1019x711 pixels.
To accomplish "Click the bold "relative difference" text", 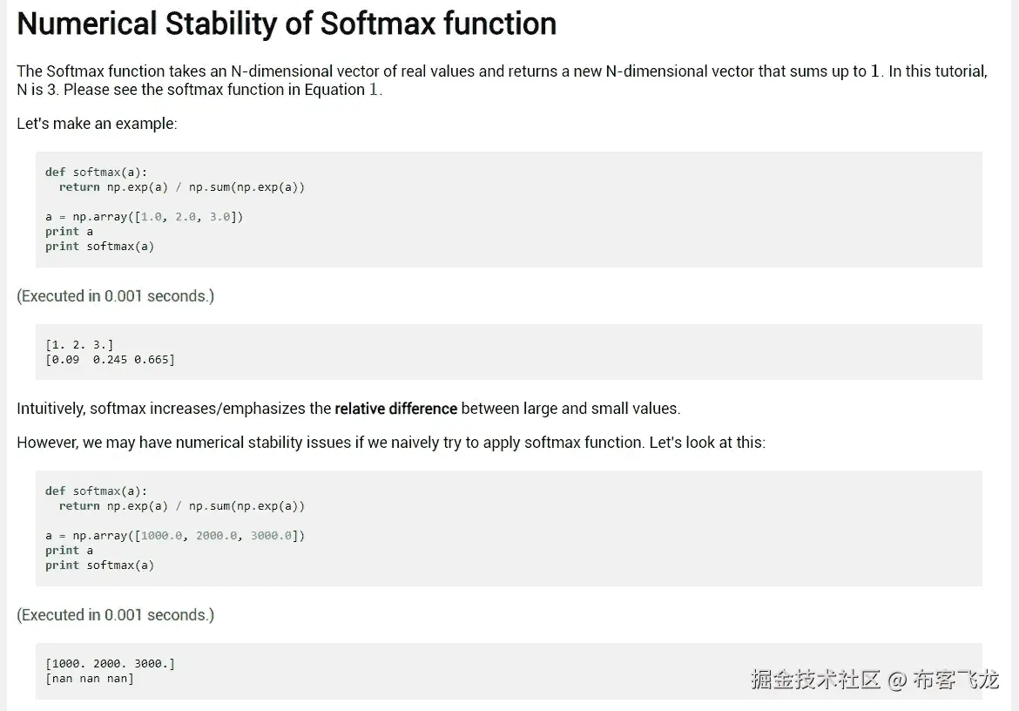I will click(x=395, y=409).
